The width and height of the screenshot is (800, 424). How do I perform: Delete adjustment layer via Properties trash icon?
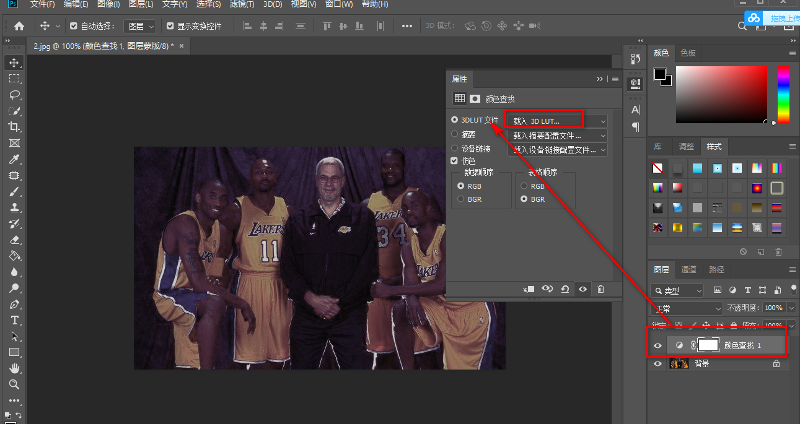click(600, 289)
